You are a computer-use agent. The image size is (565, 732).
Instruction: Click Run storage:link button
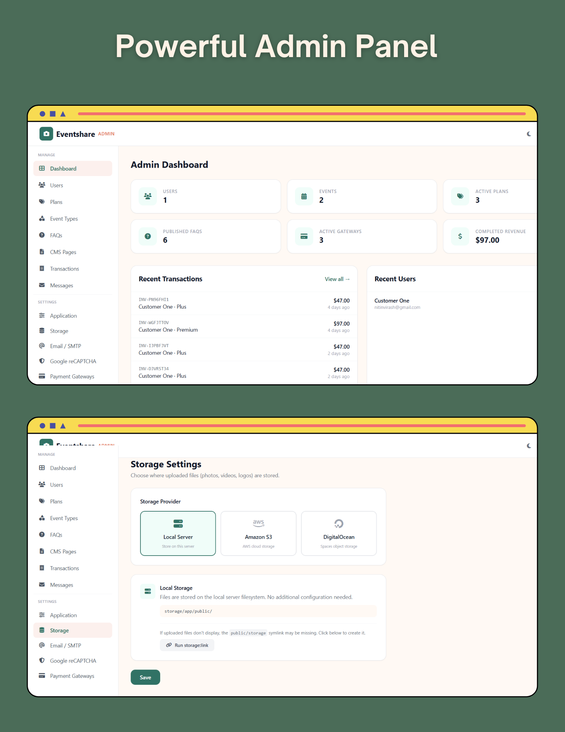(x=187, y=645)
